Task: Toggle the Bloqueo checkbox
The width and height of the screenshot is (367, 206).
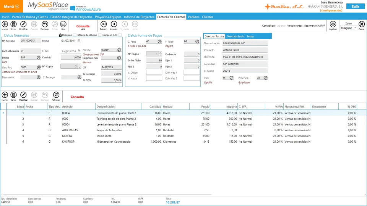Action: (x=75, y=35)
